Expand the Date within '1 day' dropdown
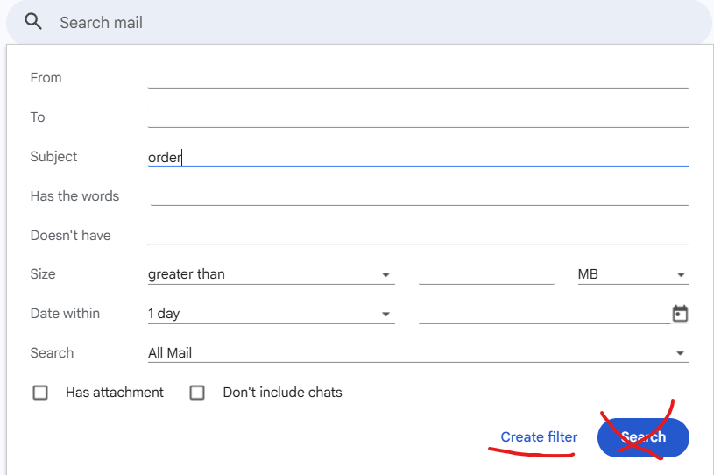Image resolution: width=714 pixels, height=475 pixels. click(271, 314)
